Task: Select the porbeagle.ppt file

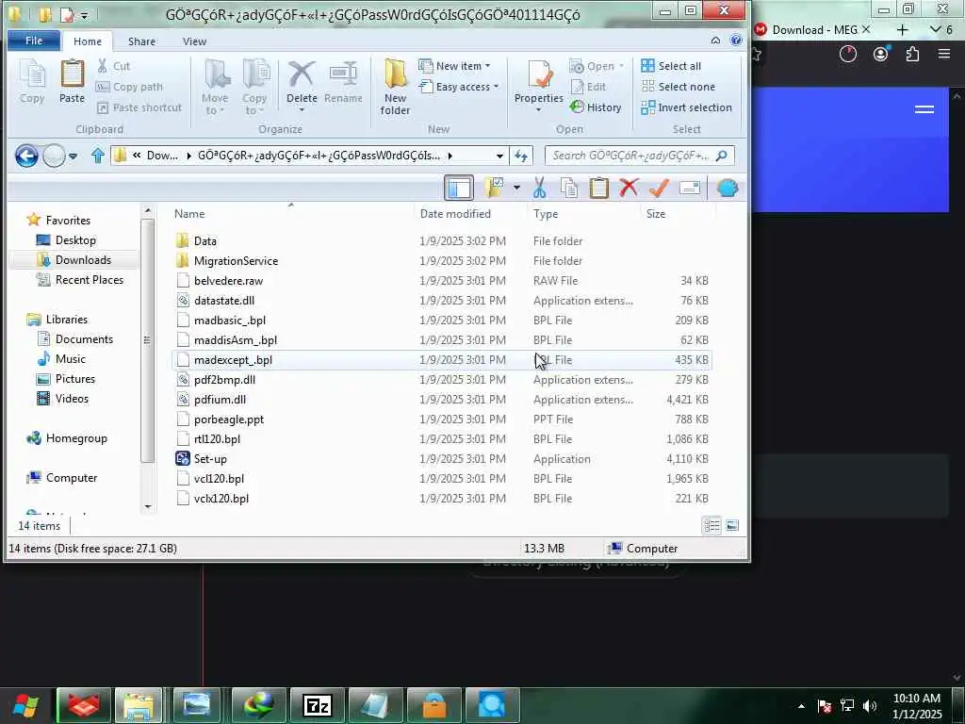Action: click(x=441, y=420)
